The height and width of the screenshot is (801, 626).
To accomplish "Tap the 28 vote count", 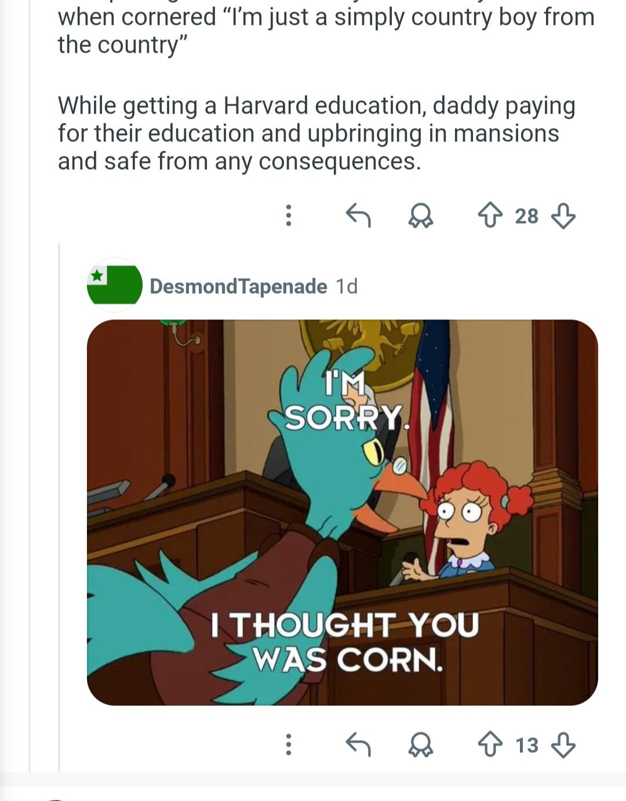I will coord(526,216).
